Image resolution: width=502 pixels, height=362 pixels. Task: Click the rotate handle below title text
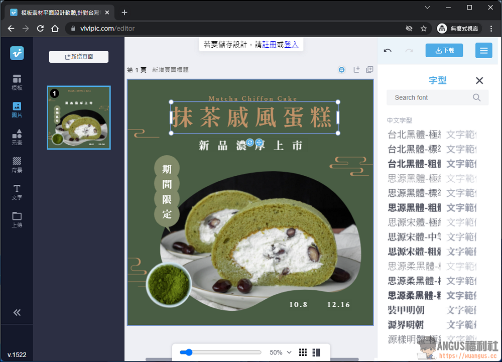[x=250, y=143]
